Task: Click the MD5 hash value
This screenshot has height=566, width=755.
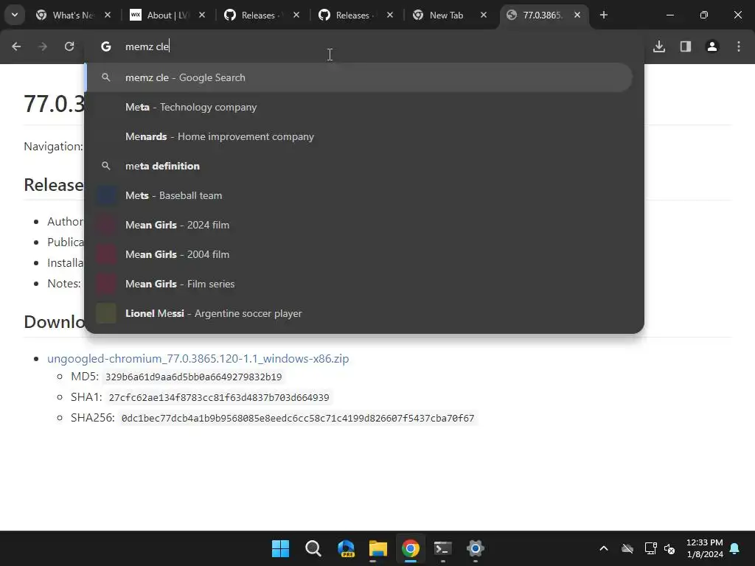Action: point(194,377)
